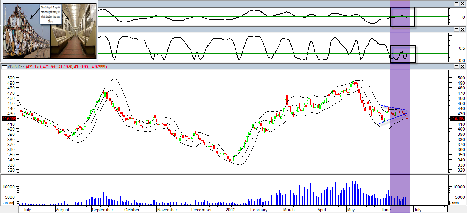The width and height of the screenshot is (467, 213).
Task: Select the black rectangle in second oscillator pane
Action: (x=403, y=54)
